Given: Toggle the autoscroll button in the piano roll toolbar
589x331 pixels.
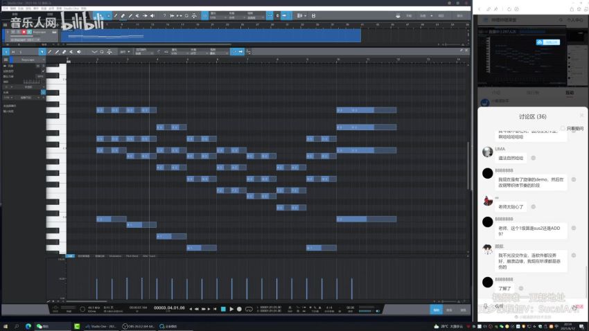Looking at the screenshot, I should [x=240, y=52].
